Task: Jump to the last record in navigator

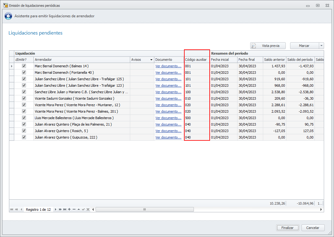Action: 65,210
